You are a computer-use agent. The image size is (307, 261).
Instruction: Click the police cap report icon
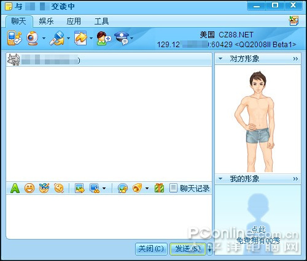(122, 38)
